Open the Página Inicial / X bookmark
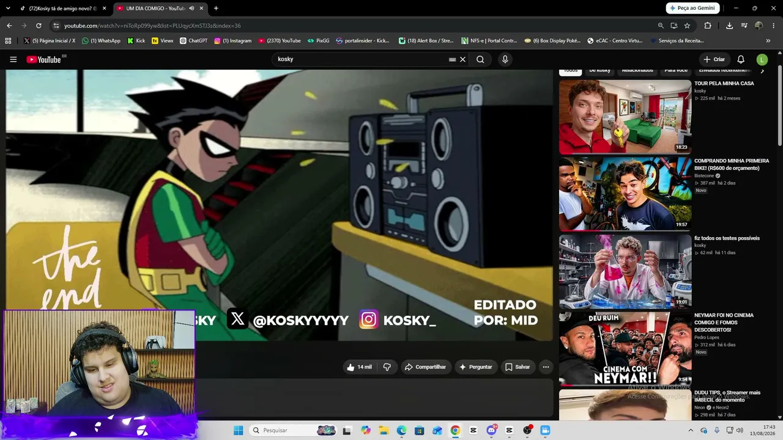 pyautogui.click(x=50, y=41)
